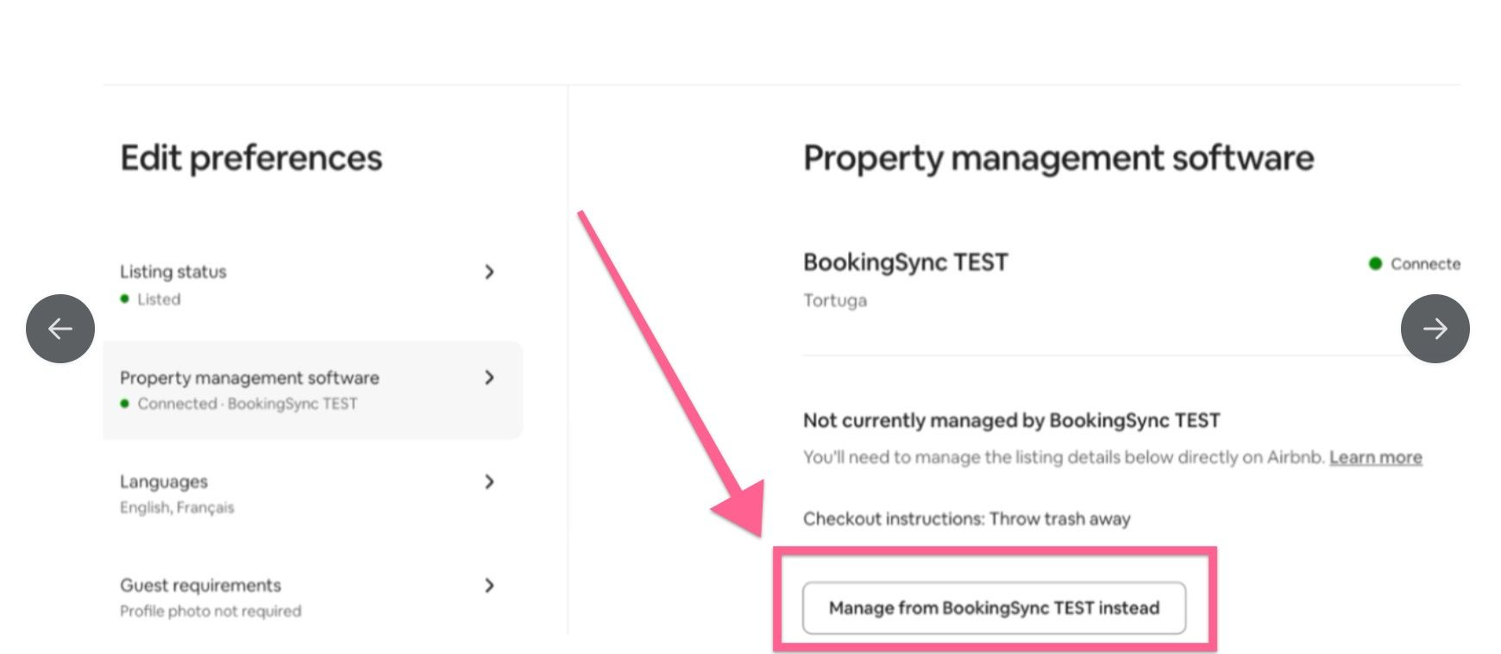Image resolution: width=1501 pixels, height=654 pixels.
Task: Open the Languages preference label
Action: point(164,481)
